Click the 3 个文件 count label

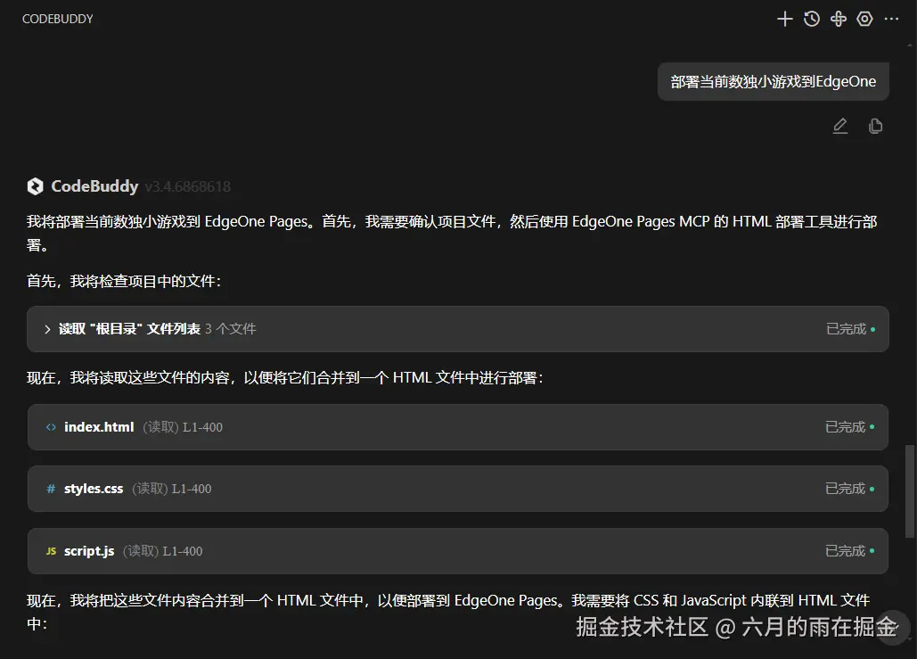tap(231, 329)
